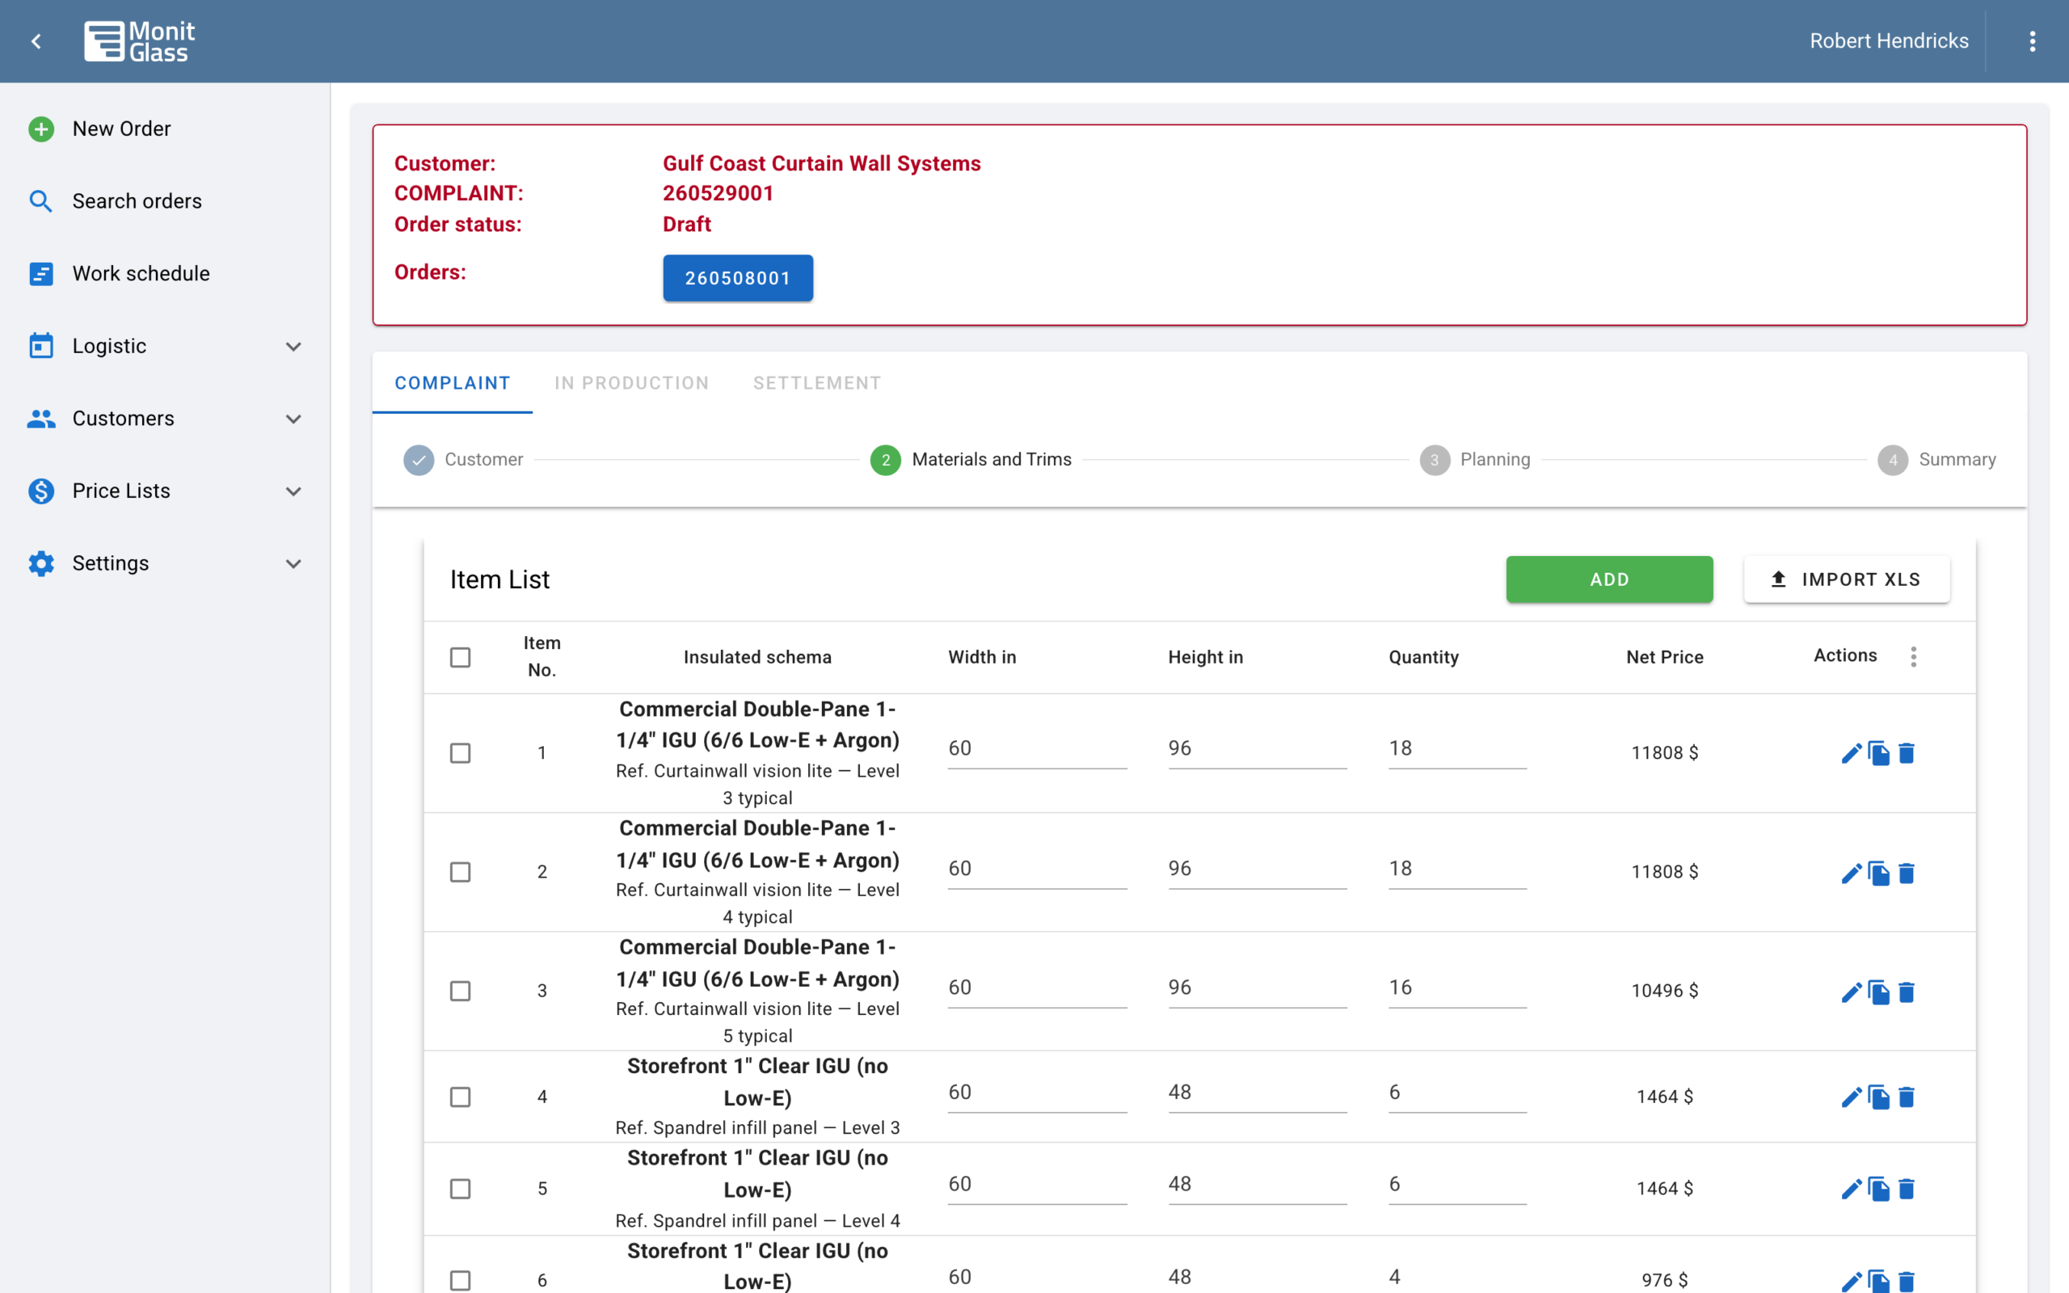The image size is (2069, 1293).
Task: Expand the Logistic sidebar menu
Action: [293, 347]
